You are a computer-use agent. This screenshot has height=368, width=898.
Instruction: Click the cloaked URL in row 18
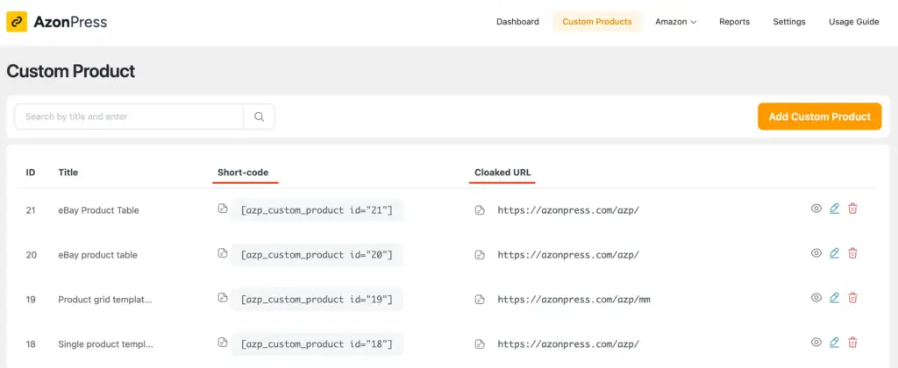(568, 344)
